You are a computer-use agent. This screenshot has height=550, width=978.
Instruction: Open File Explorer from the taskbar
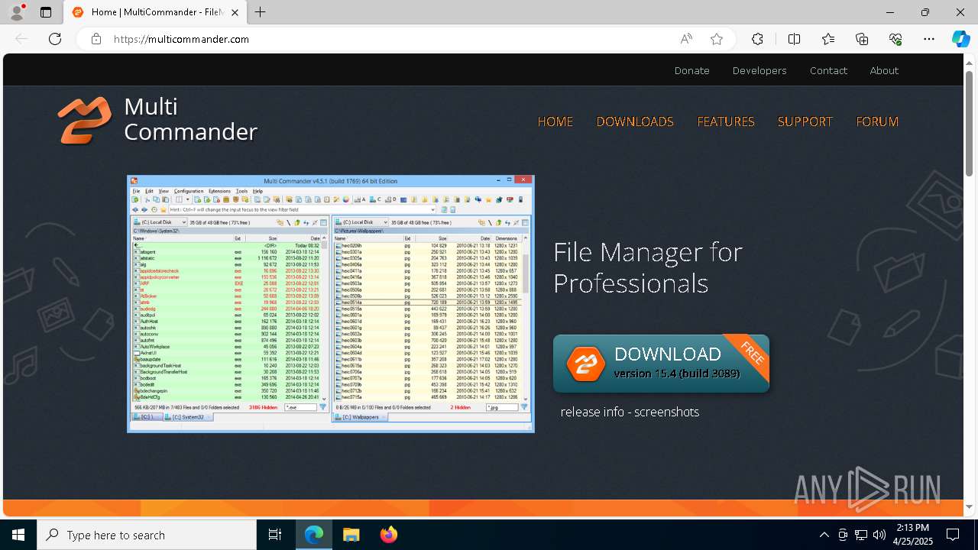click(351, 535)
